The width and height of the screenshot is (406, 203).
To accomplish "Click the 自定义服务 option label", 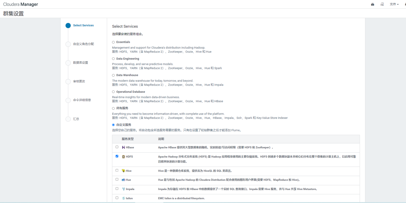I will click(x=124, y=125).
